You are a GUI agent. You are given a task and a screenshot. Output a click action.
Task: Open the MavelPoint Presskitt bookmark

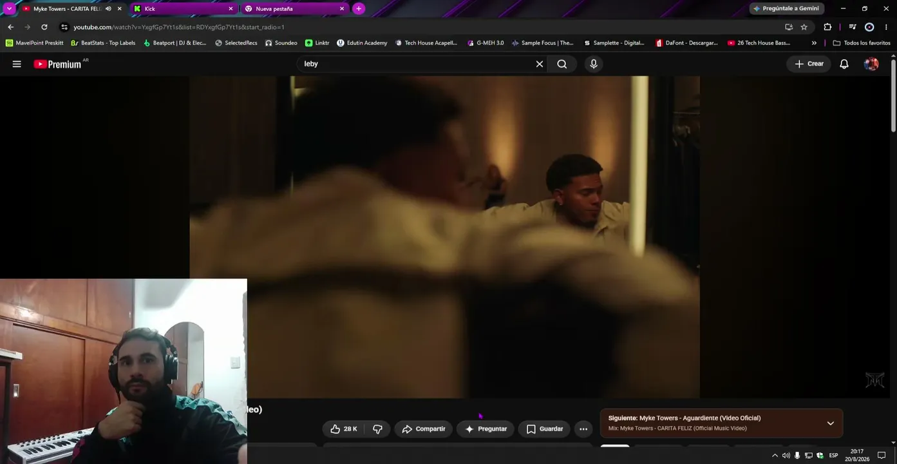click(x=34, y=43)
